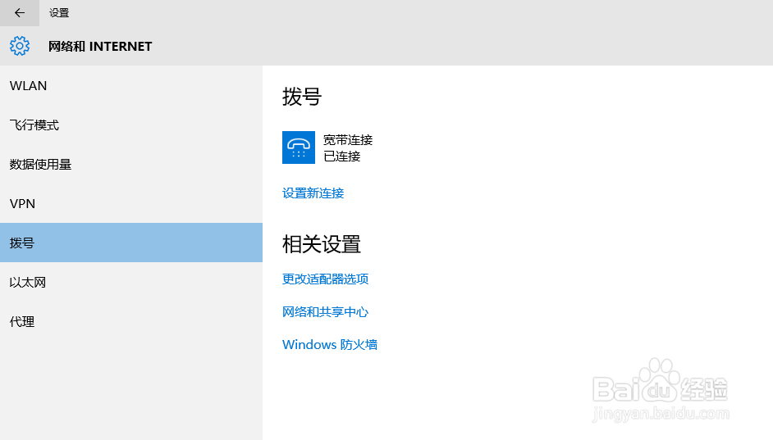This screenshot has width=773, height=440.
Task: Click the settings gear icon
Action: 20,46
